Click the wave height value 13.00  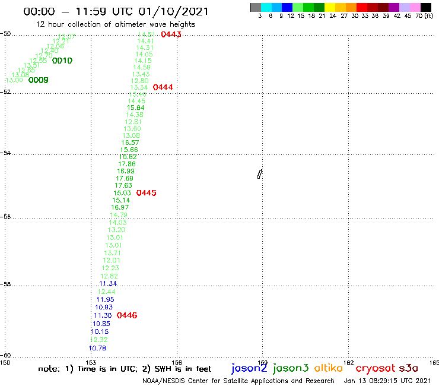click(x=14, y=80)
